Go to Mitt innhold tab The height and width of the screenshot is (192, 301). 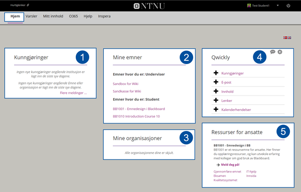coord(53,16)
